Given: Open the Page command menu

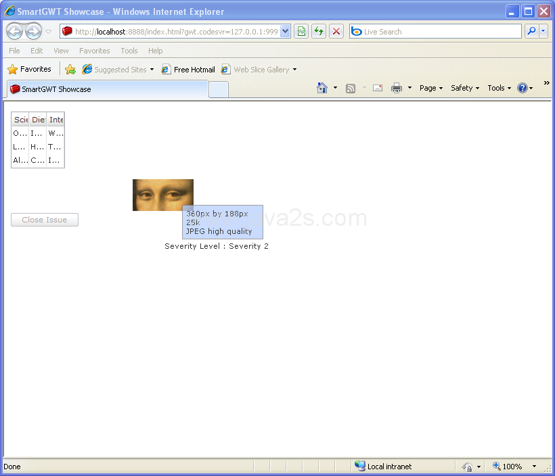Looking at the screenshot, I should pos(430,88).
